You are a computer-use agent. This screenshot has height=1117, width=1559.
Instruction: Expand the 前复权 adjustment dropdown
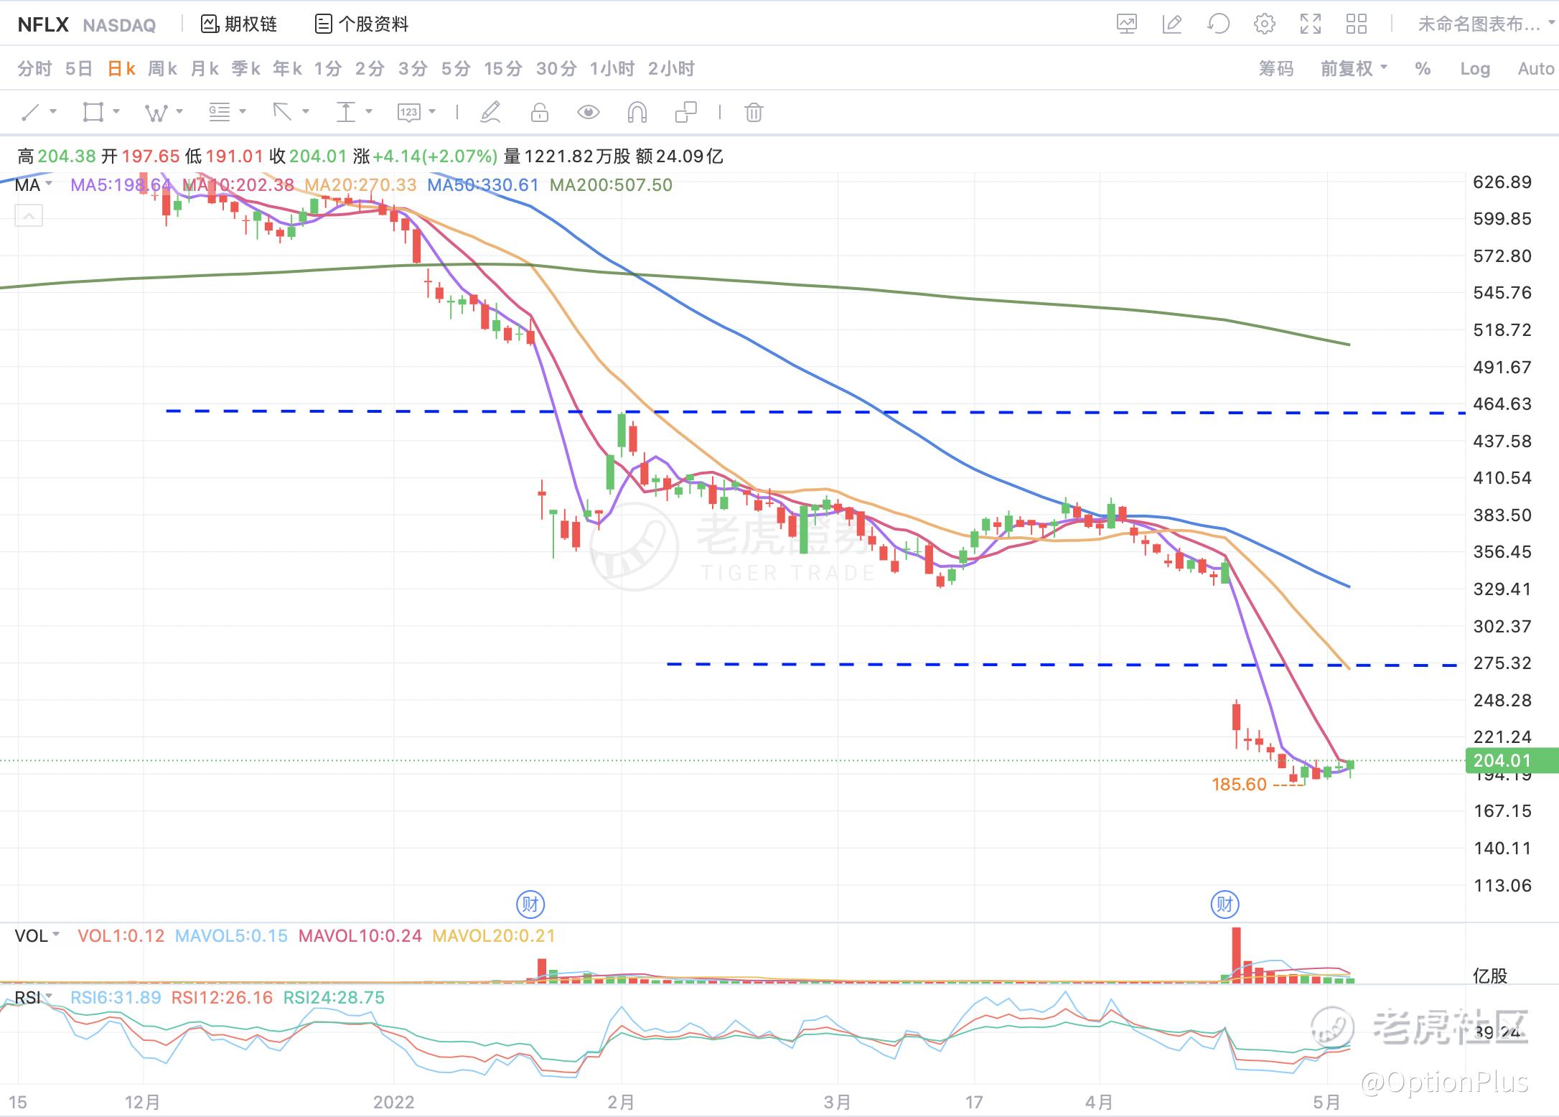point(1354,69)
